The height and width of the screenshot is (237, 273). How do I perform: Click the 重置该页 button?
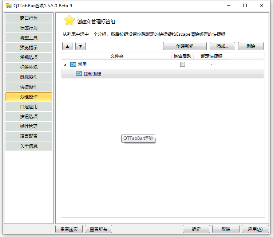(69, 229)
